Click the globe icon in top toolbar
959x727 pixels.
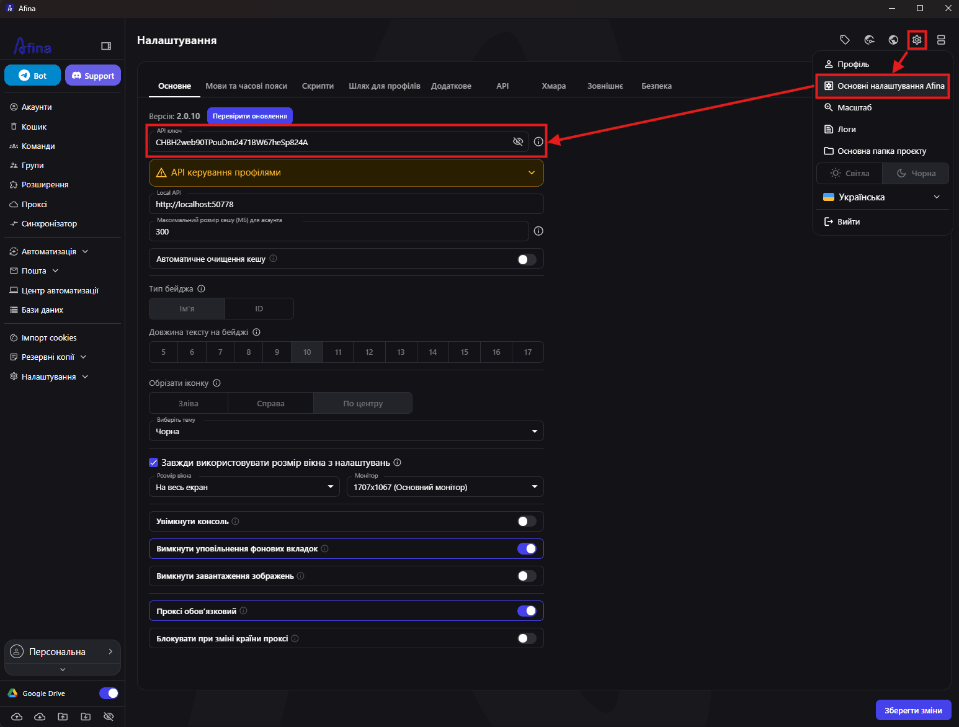tap(893, 40)
